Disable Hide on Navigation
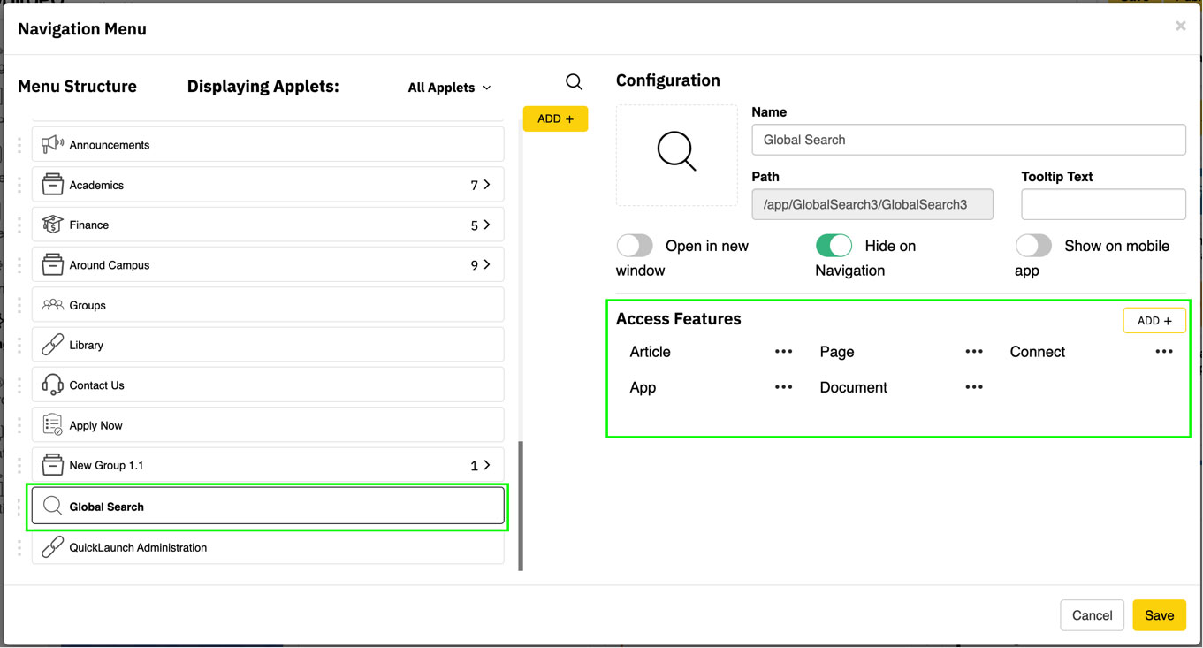1203x648 pixels. coord(834,246)
